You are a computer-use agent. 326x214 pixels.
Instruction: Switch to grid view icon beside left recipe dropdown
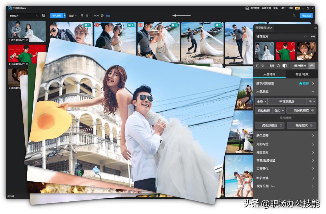point(43,16)
